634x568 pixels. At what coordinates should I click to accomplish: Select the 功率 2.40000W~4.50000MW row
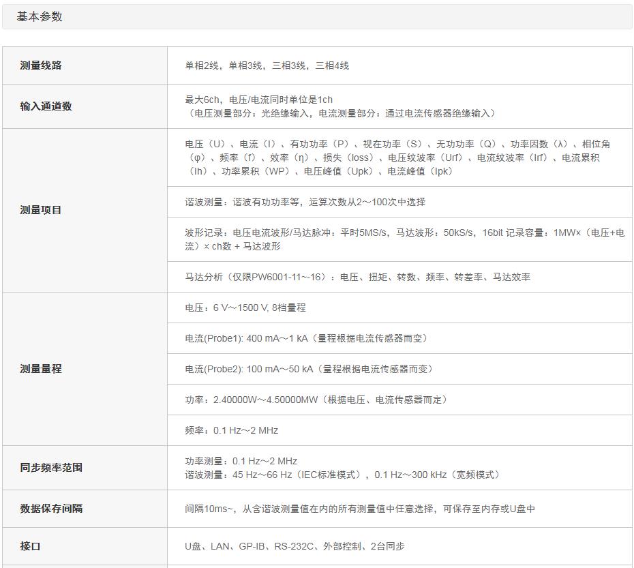tap(316, 400)
